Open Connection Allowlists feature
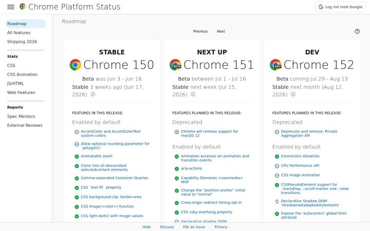Viewport: 370px width, 231px height. point(300,156)
